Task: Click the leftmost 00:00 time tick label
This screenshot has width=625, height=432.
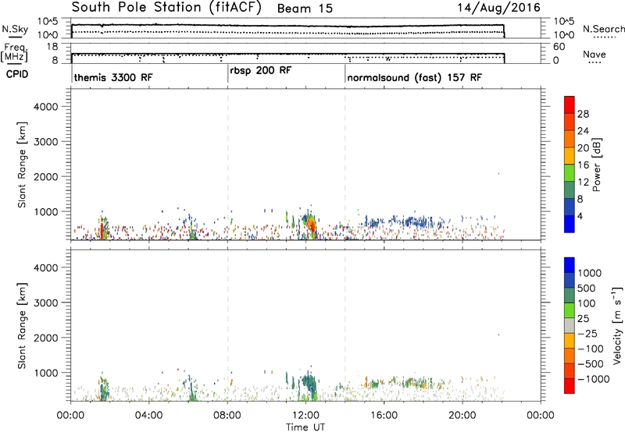Action: (x=70, y=416)
